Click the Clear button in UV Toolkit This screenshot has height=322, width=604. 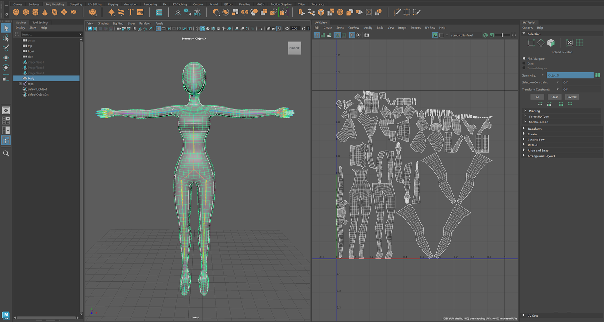[554, 97]
